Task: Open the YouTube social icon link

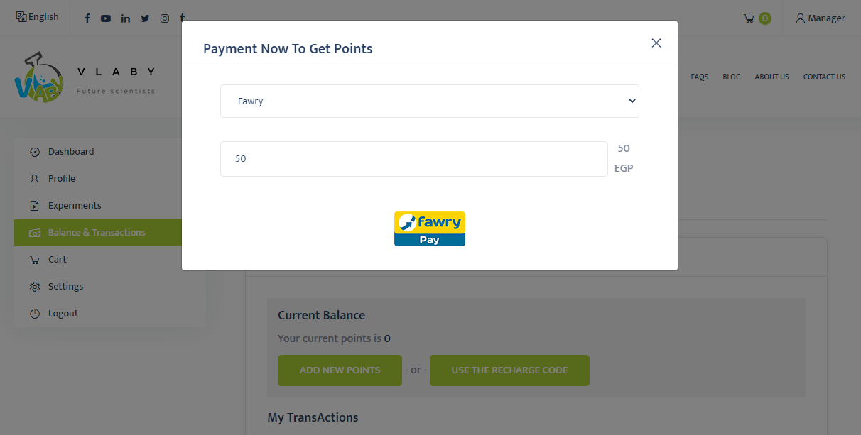Action: coord(106,18)
